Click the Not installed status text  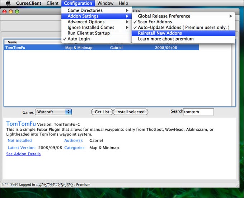(20, 141)
